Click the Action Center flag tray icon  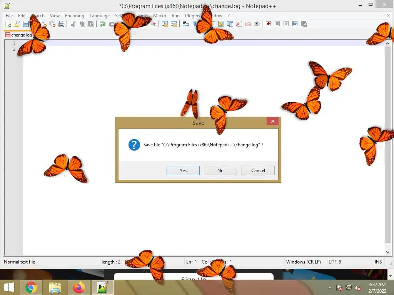click(x=339, y=288)
